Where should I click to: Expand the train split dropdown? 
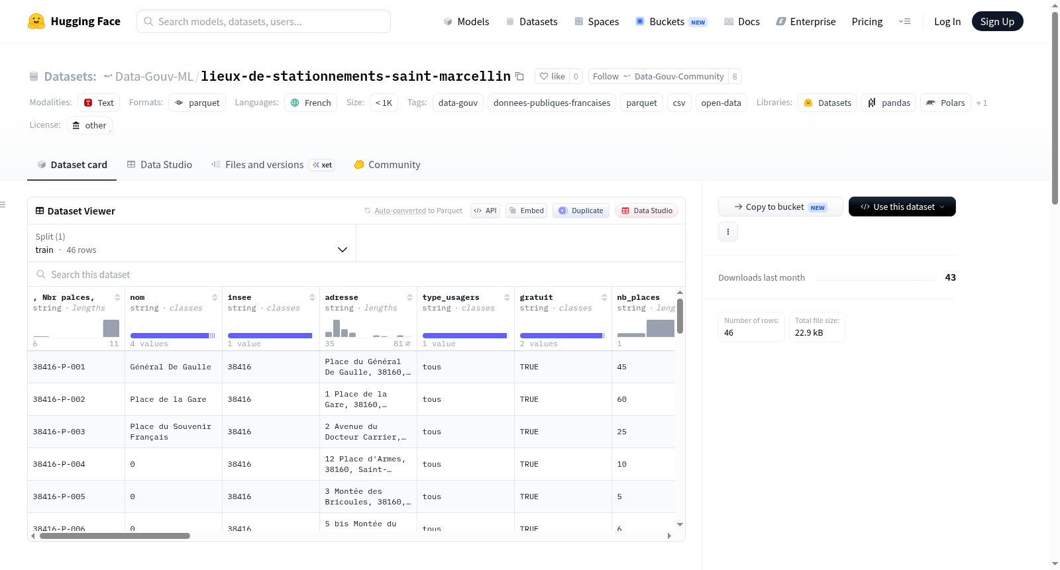click(191, 243)
